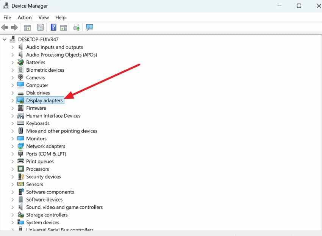Click the Show/Hide Action Pane toolbar icon

64,28
